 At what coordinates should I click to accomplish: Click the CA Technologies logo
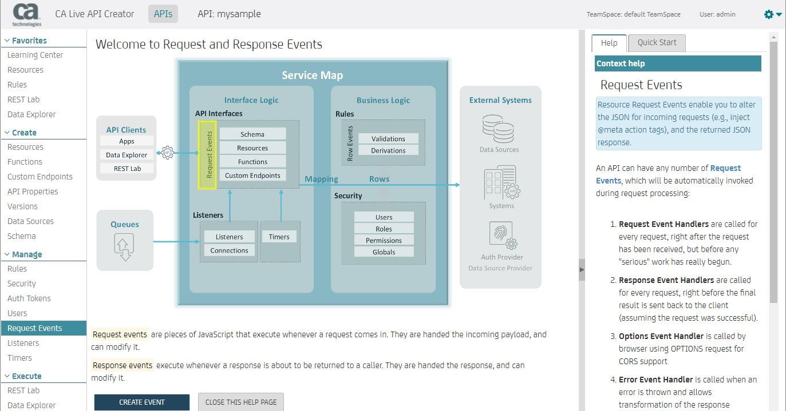pos(26,14)
